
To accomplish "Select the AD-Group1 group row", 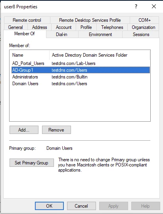I will click(81, 70).
